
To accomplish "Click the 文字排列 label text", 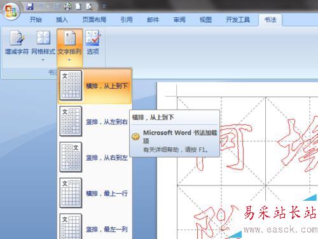I will coord(70,52).
